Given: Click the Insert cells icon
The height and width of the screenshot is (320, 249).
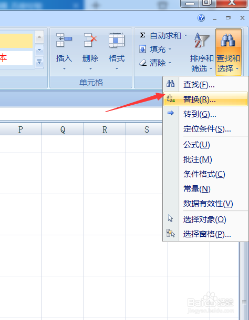Looking at the screenshot, I should [64, 40].
